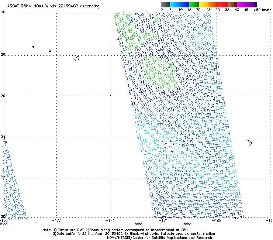Click the atoll outline just below 28N near -176
This screenshot has width=273, height=240.
77,58
